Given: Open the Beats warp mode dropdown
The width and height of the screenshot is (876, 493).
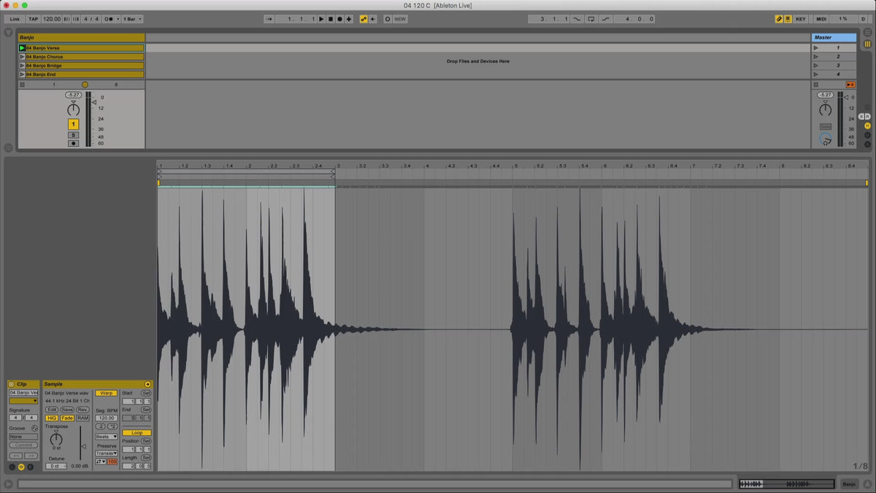Looking at the screenshot, I should pos(106,437).
